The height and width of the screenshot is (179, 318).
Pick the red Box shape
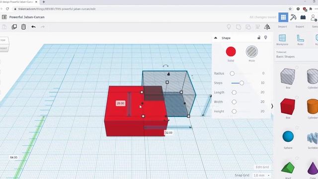click(x=288, y=106)
